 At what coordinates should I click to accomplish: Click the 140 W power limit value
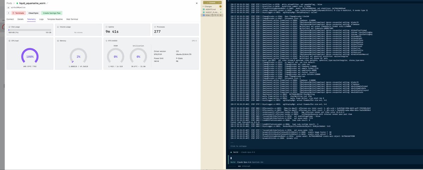coord(157,61)
